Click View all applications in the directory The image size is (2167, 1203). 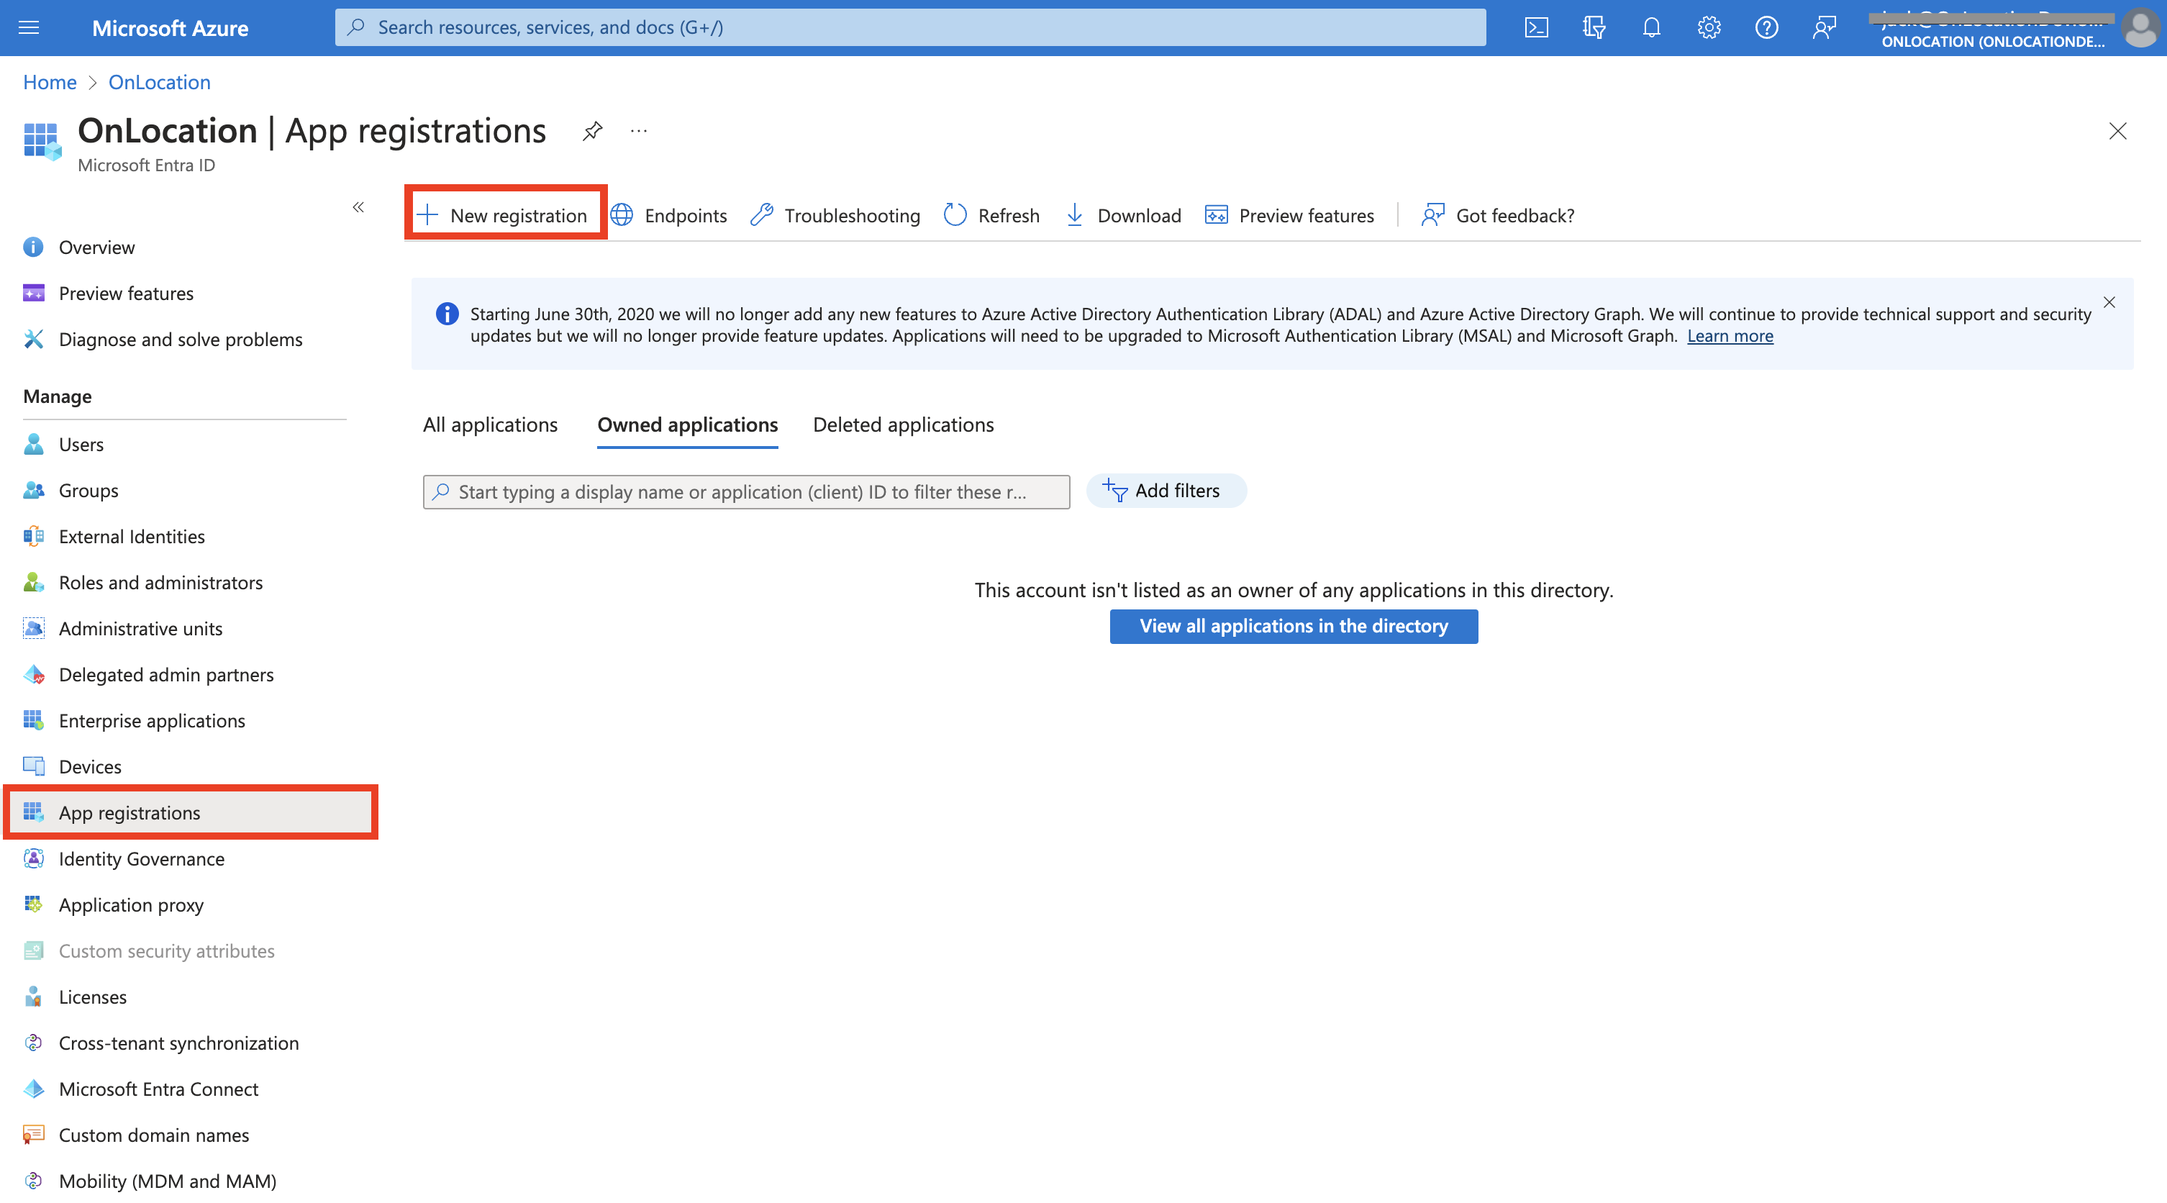pos(1294,626)
